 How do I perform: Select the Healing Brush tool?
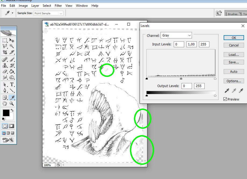click(x=5, y=60)
